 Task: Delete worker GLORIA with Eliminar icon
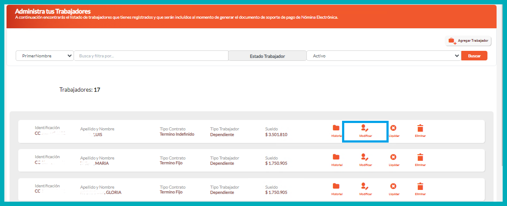click(x=420, y=186)
